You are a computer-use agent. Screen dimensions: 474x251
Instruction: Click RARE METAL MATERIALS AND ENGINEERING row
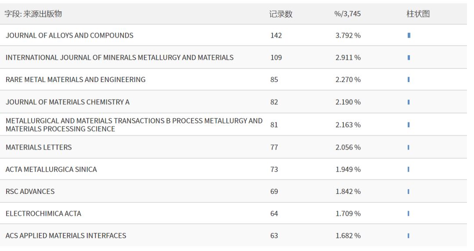coord(75,80)
